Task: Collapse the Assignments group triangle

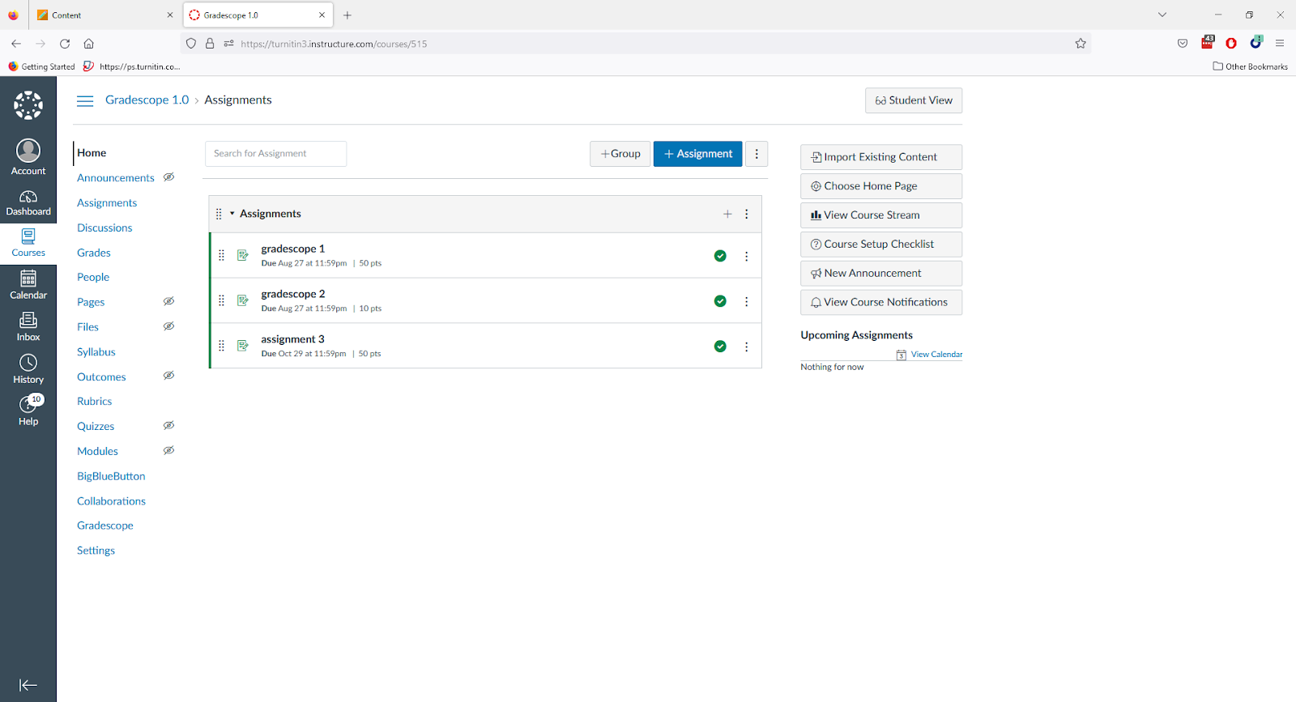Action: [x=232, y=214]
